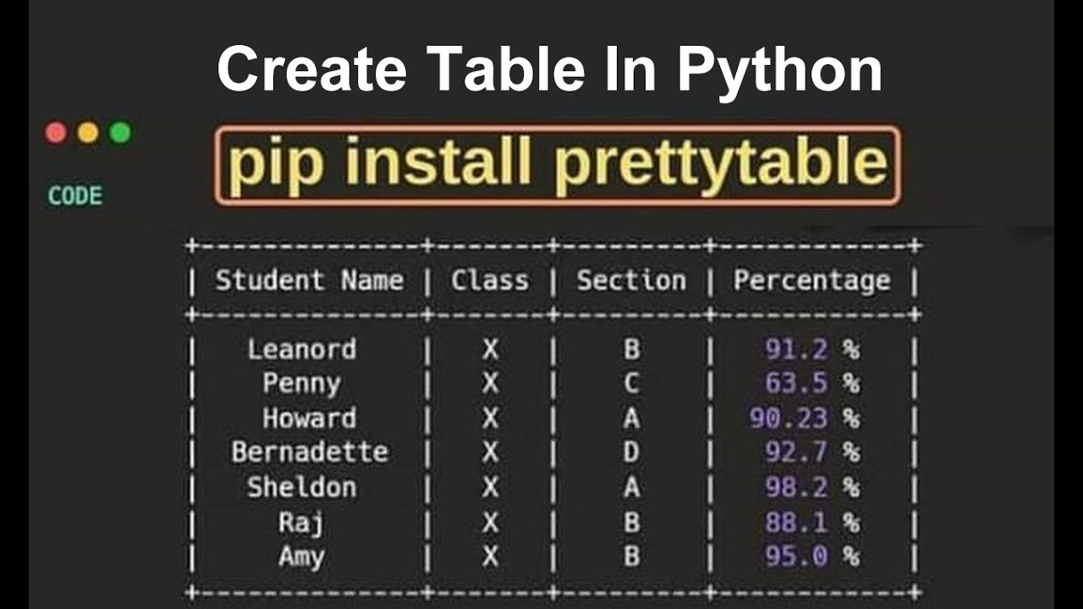Click the green maximize dot

pos(120,133)
